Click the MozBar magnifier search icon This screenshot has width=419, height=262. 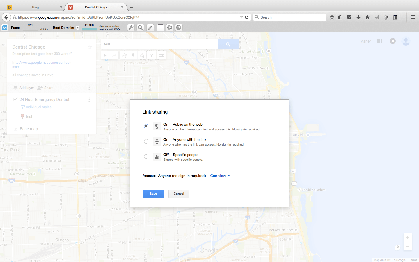[x=140, y=28]
